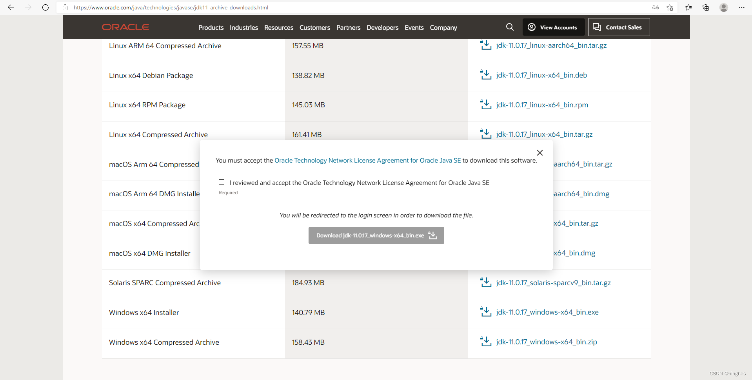Open the Favorites list icon
The image size is (752, 380).
[x=688, y=7]
